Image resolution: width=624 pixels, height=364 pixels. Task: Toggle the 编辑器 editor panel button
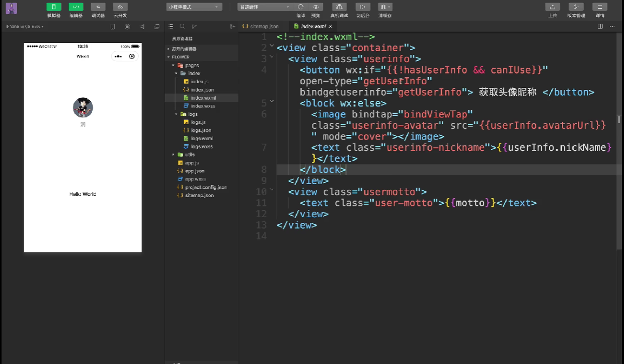tap(76, 7)
